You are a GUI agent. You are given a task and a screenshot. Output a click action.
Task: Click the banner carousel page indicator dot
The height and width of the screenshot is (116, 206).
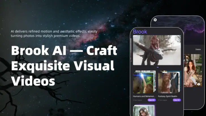pyautogui.click(x=158, y=67)
